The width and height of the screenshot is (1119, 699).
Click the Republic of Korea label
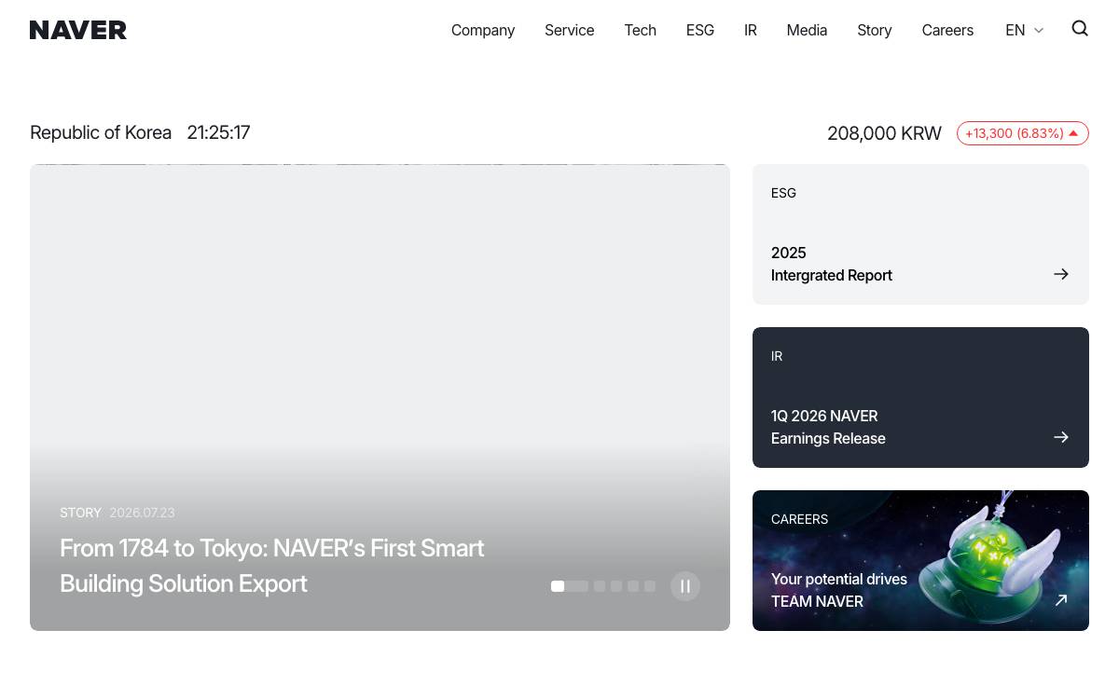(x=101, y=132)
